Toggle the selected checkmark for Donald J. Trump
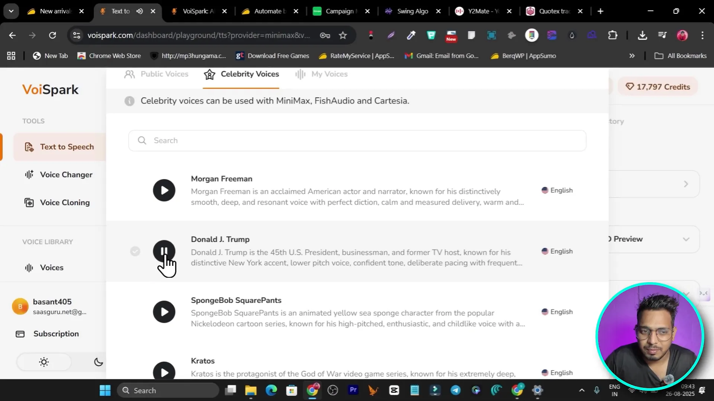 [135, 251]
